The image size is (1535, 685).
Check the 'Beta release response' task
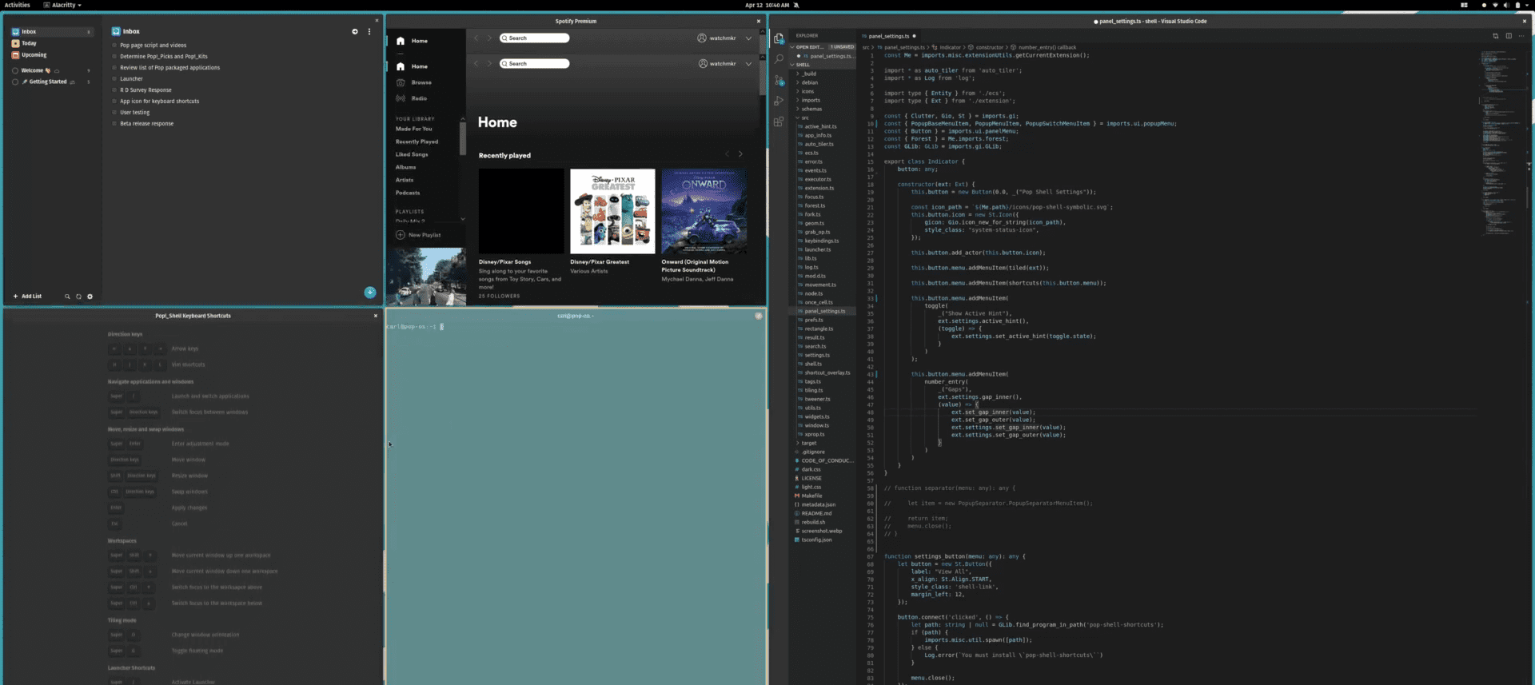click(x=115, y=124)
